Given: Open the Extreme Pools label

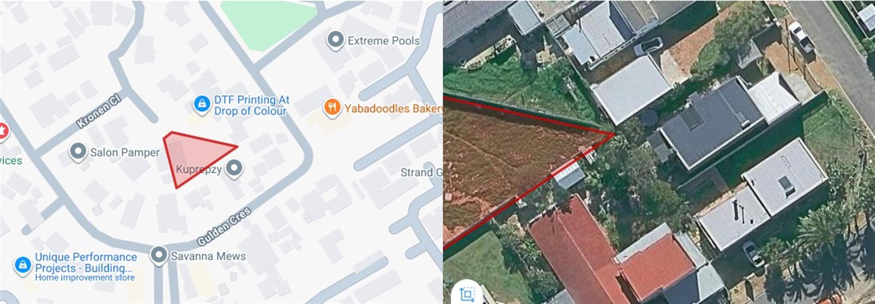Looking at the screenshot, I should [x=384, y=41].
